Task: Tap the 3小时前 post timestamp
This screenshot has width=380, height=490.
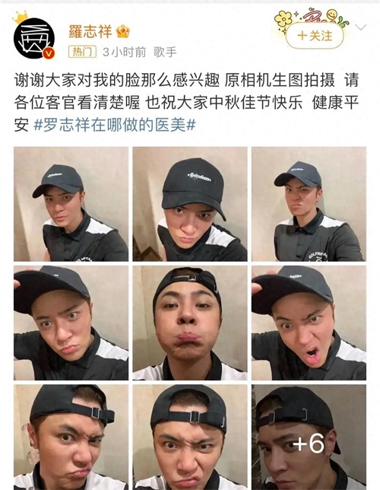Action: click(125, 52)
